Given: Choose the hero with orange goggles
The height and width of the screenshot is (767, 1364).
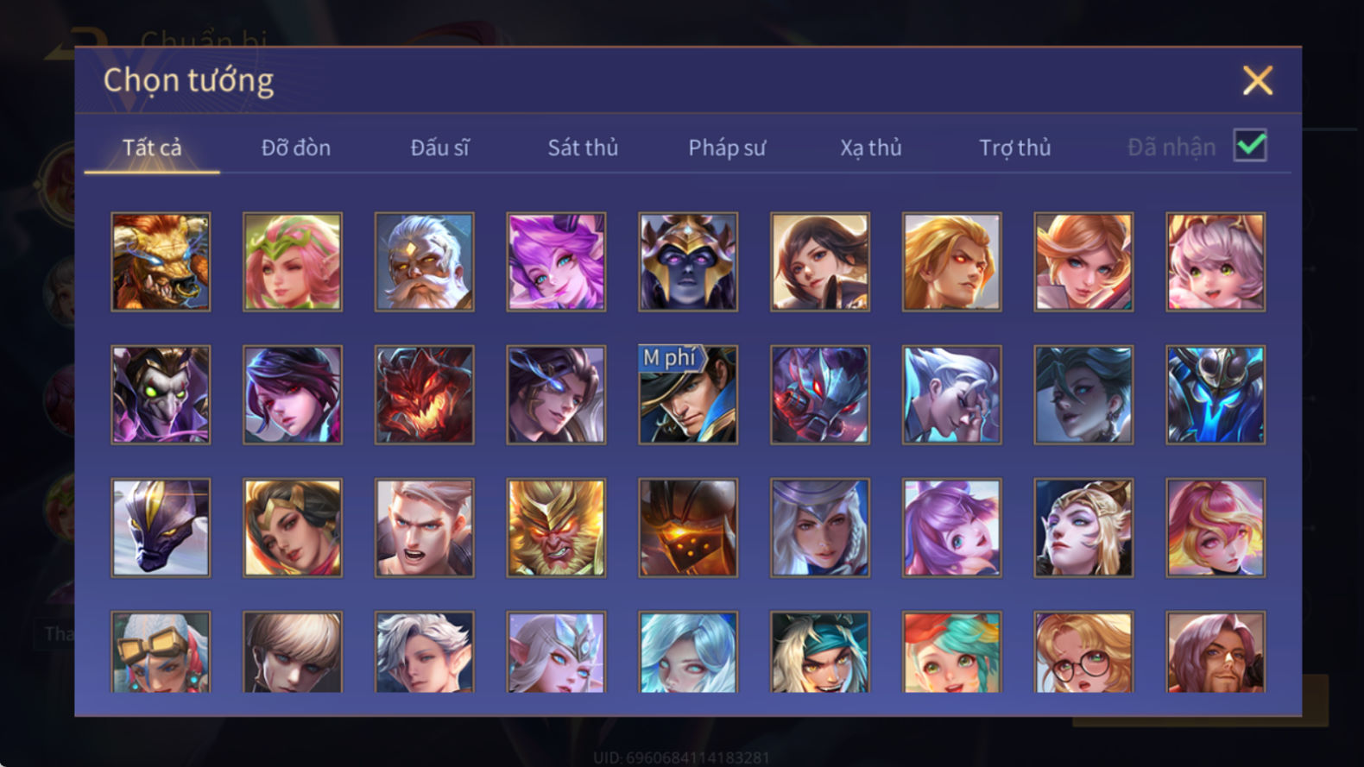Looking at the screenshot, I should (161, 652).
